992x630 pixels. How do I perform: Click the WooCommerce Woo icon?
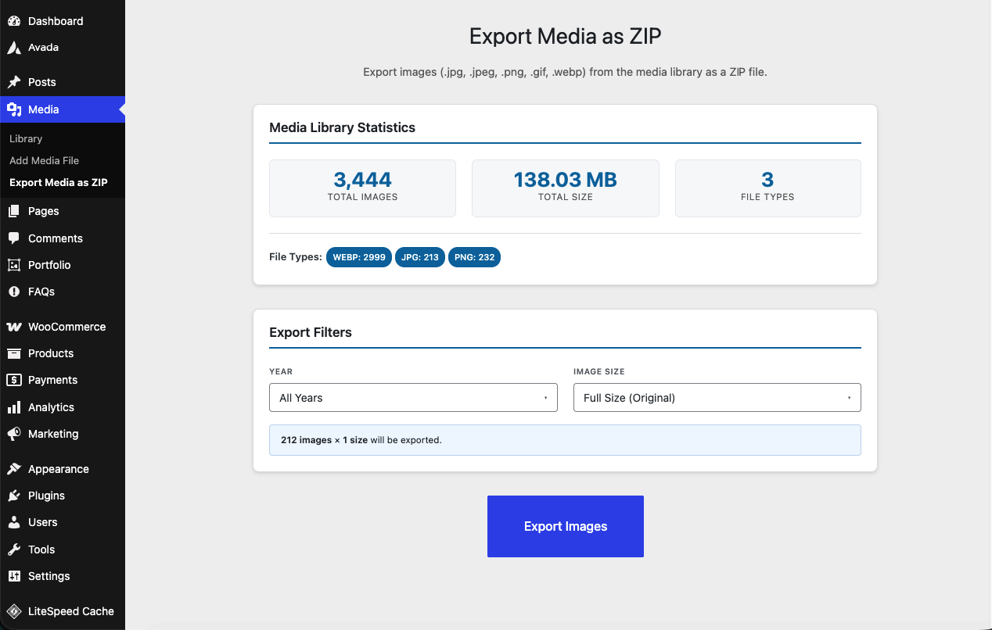click(x=14, y=327)
